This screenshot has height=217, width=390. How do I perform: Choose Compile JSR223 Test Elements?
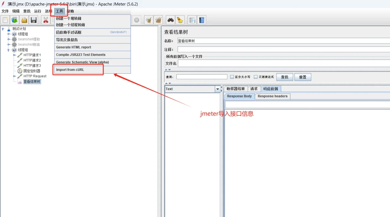(92, 55)
